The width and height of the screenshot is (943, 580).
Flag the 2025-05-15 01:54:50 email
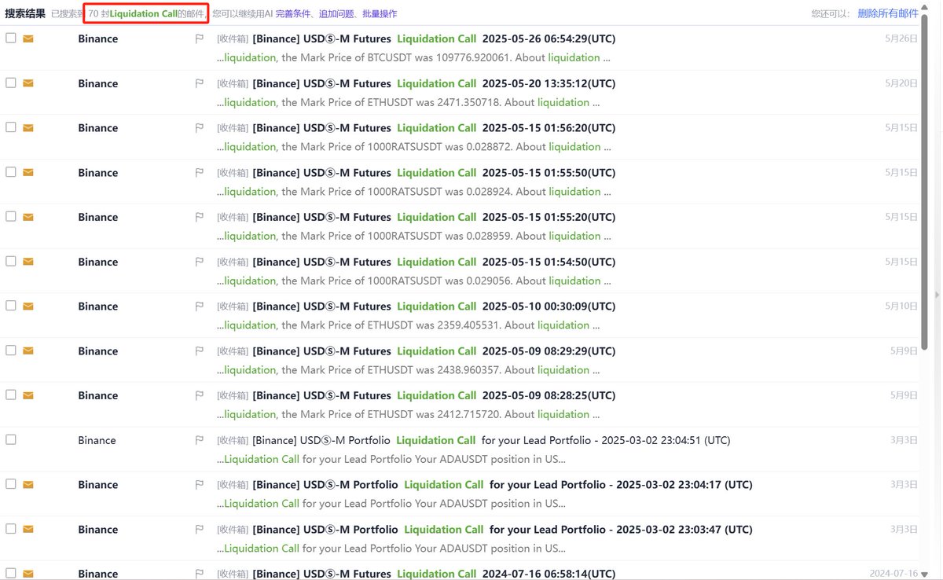(x=199, y=262)
